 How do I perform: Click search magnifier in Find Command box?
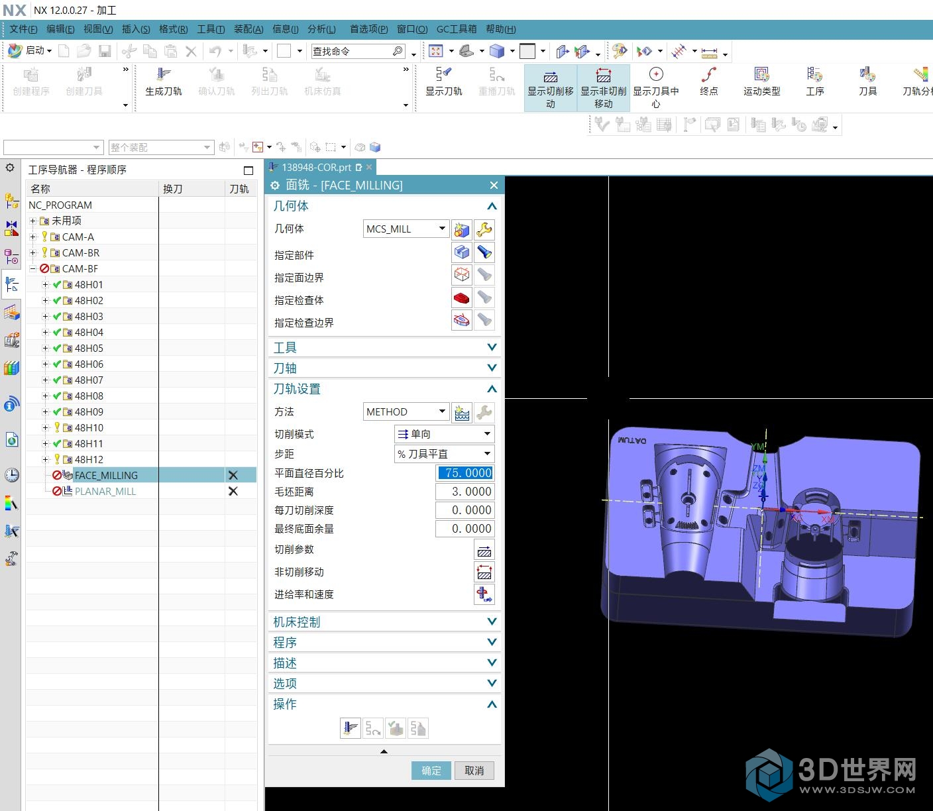click(398, 51)
